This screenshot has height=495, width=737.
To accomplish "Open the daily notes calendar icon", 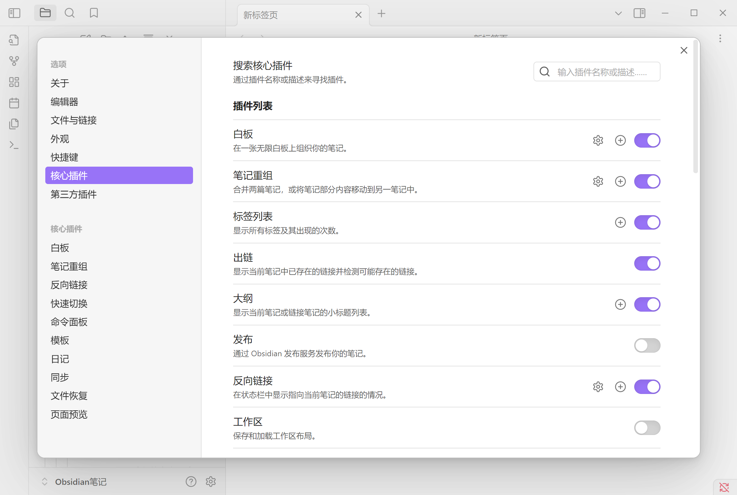I will [14, 103].
